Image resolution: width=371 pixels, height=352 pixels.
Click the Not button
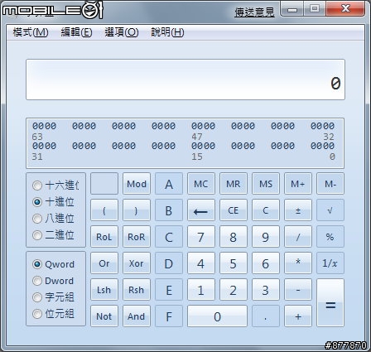104,316
